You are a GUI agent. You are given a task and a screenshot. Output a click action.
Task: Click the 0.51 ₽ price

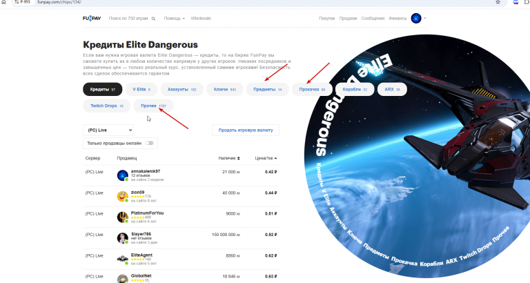(271, 214)
